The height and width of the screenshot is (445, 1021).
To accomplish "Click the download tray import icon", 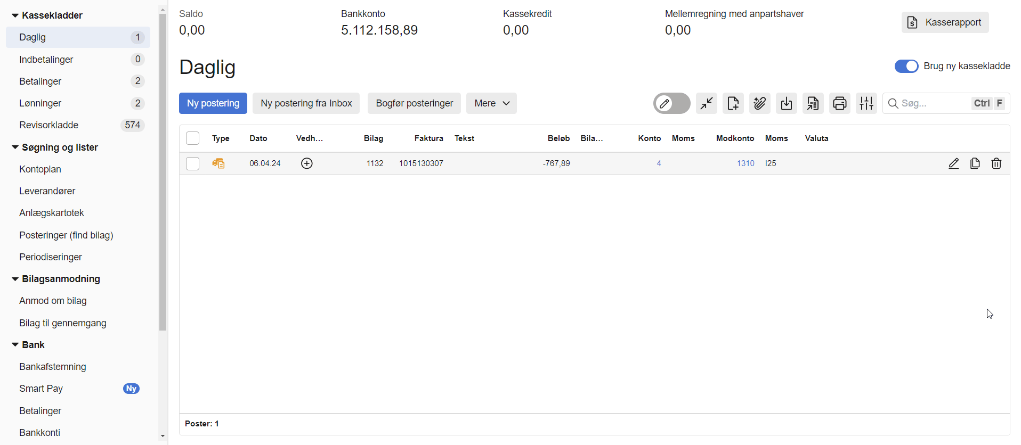I will [787, 103].
